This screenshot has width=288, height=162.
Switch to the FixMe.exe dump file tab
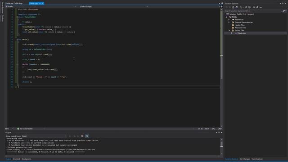click(x=14, y=4)
